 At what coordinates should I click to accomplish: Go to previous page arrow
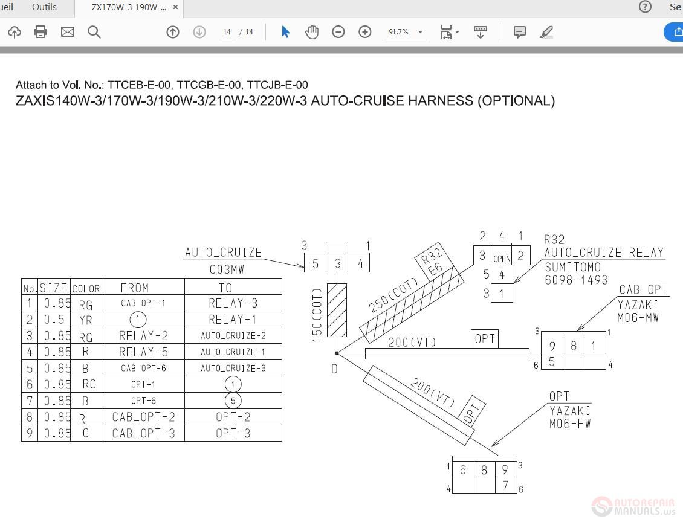click(x=173, y=32)
